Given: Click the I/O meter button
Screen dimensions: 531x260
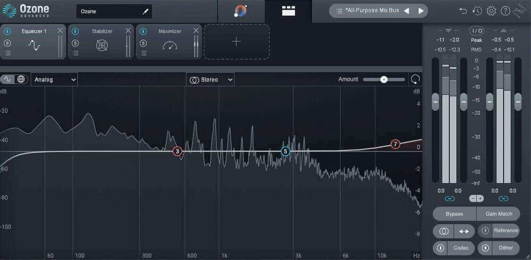Looking at the screenshot, I should point(476,31).
